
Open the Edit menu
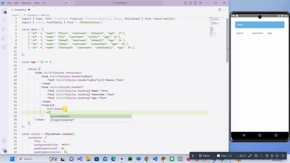tap(16, 3)
